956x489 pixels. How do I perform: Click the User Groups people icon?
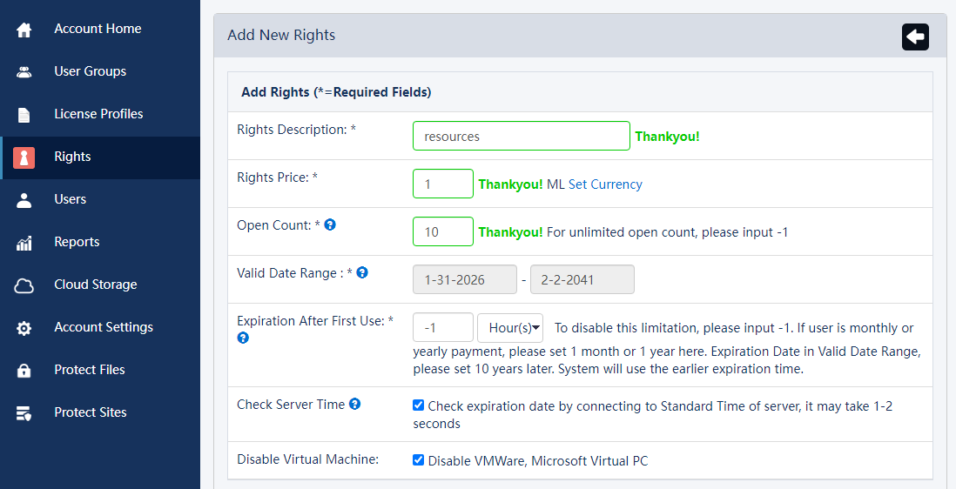coord(24,72)
